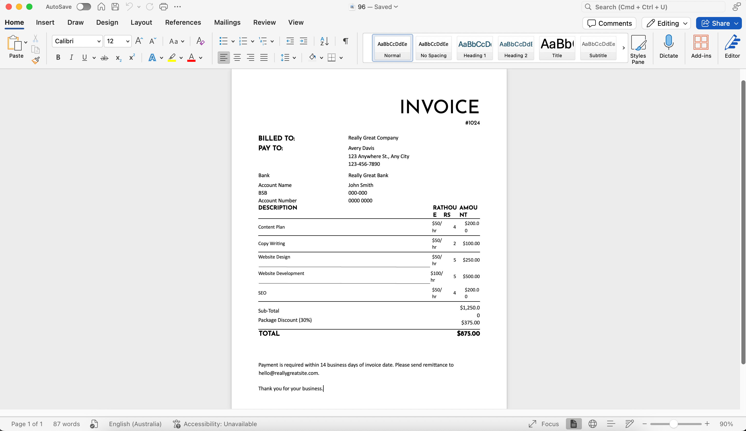Align text right
This screenshot has height=431, width=746.
pos(251,57)
